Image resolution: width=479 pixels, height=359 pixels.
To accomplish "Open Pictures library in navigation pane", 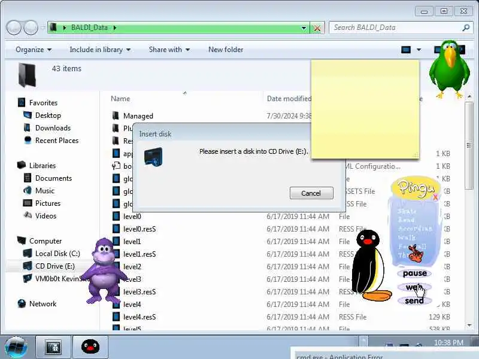I will click(x=48, y=203).
